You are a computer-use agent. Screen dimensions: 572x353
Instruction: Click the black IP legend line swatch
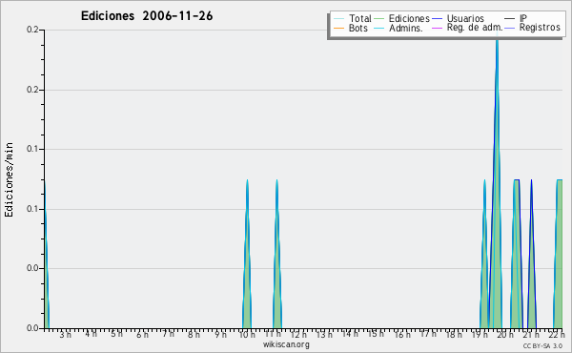coord(510,19)
